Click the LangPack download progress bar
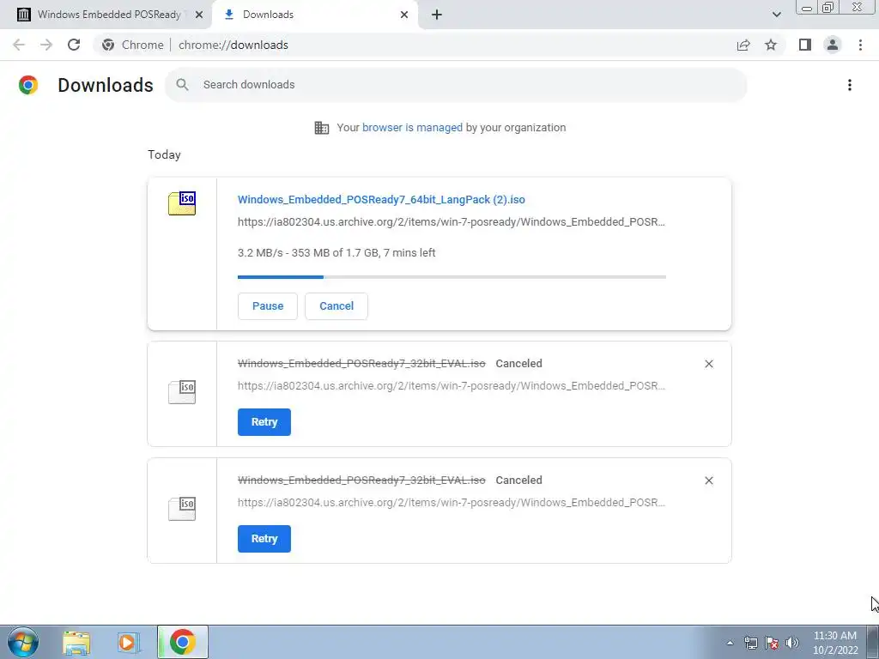The height and width of the screenshot is (659, 879). [452, 277]
